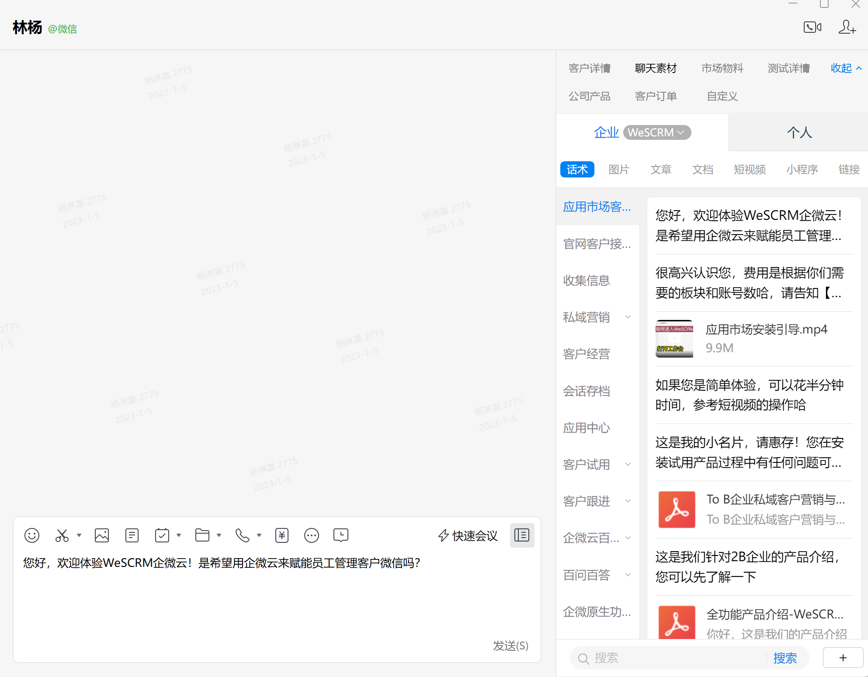Open the 应用市场安装引导.mp4 video thumbnail
Viewport: 868px width, 677px height.
(674, 339)
